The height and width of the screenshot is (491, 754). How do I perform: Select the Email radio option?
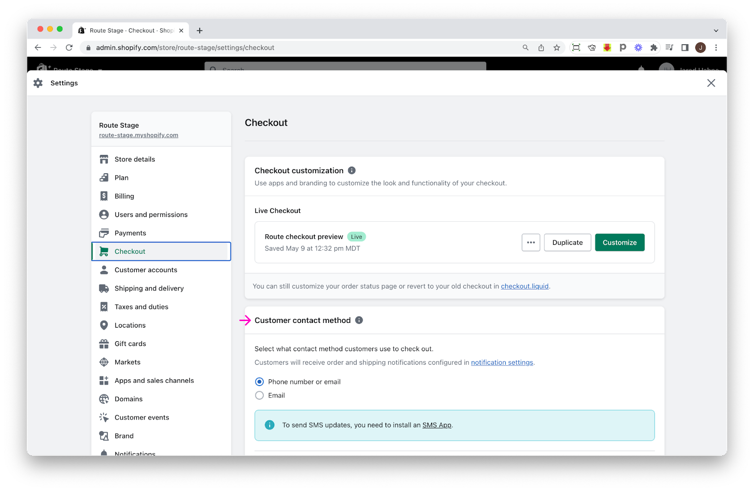[259, 395]
